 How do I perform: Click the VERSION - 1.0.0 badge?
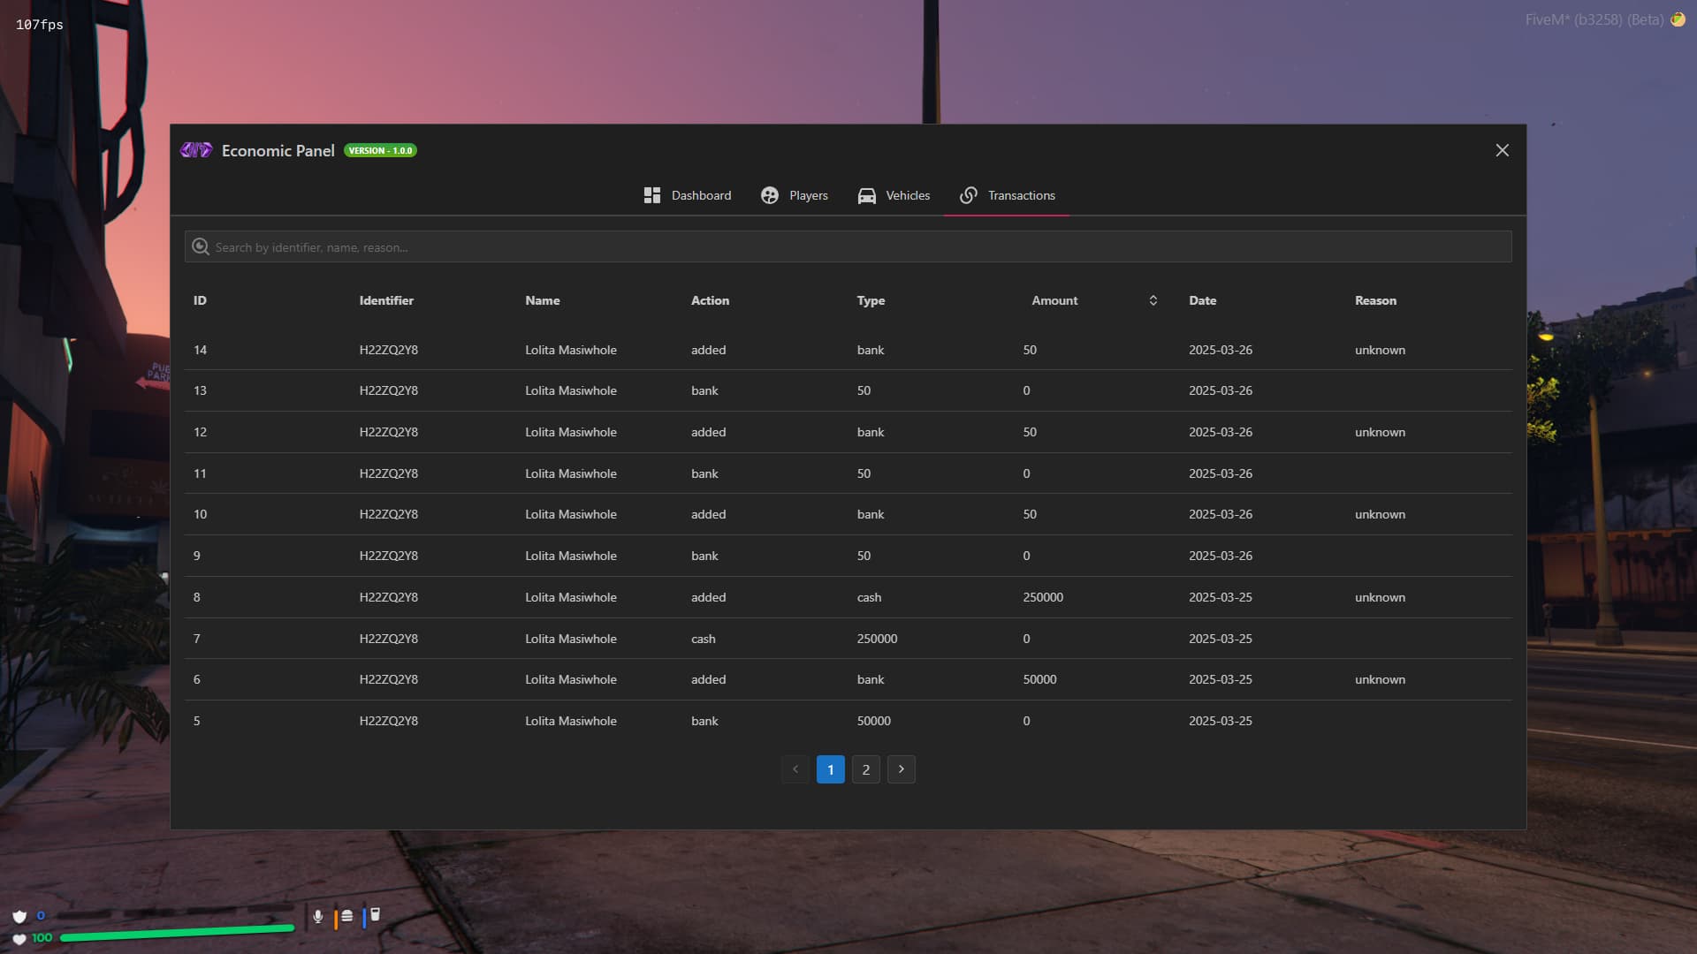coord(380,150)
